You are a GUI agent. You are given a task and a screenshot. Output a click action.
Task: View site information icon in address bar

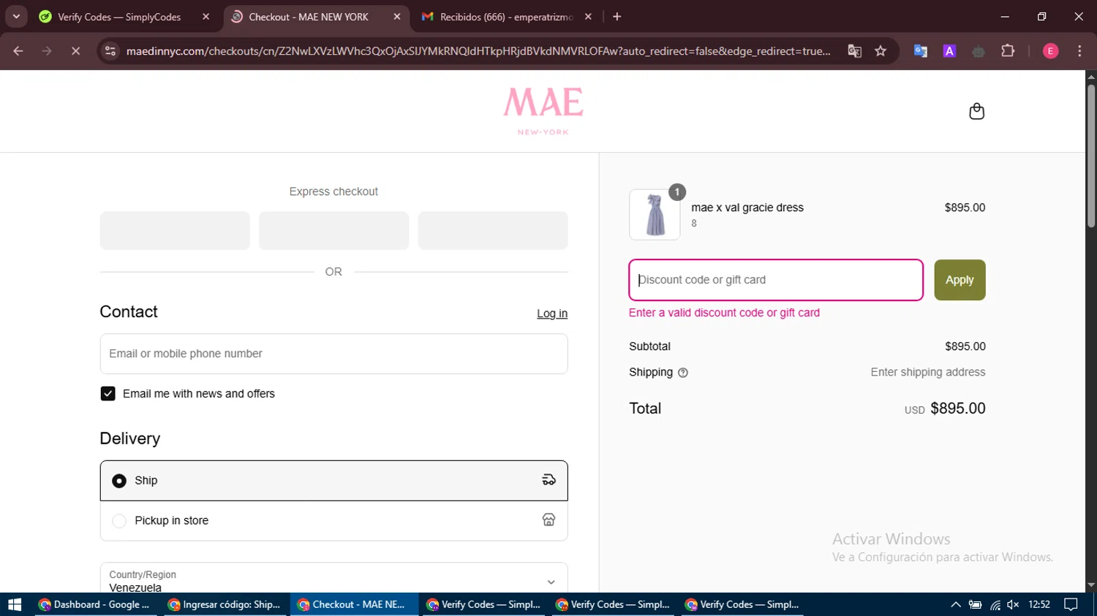pyautogui.click(x=110, y=50)
